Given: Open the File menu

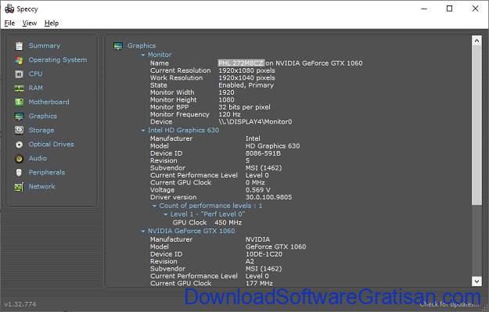Looking at the screenshot, I should [9, 23].
